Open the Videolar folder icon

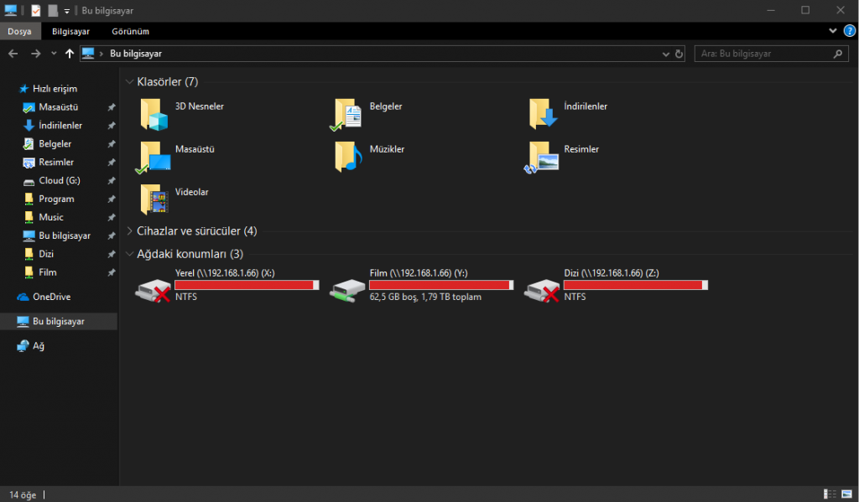(x=154, y=199)
